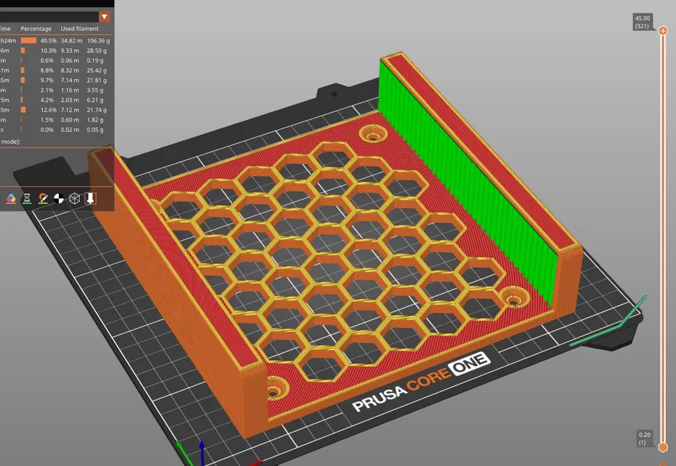This screenshot has height=466, width=676.
Task: Click the 28.50 g filament weight
Action: click(96, 51)
